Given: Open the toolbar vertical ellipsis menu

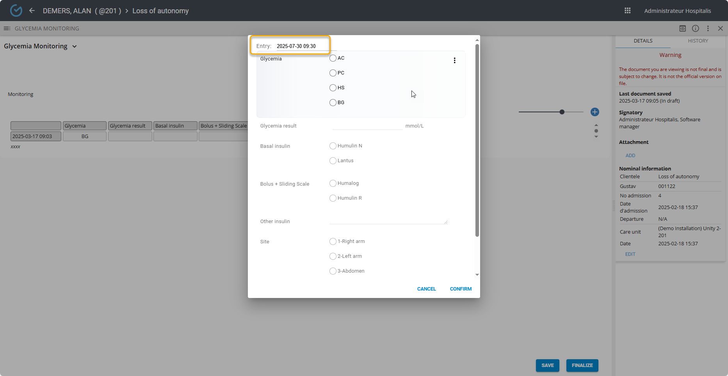Looking at the screenshot, I should [708, 28].
